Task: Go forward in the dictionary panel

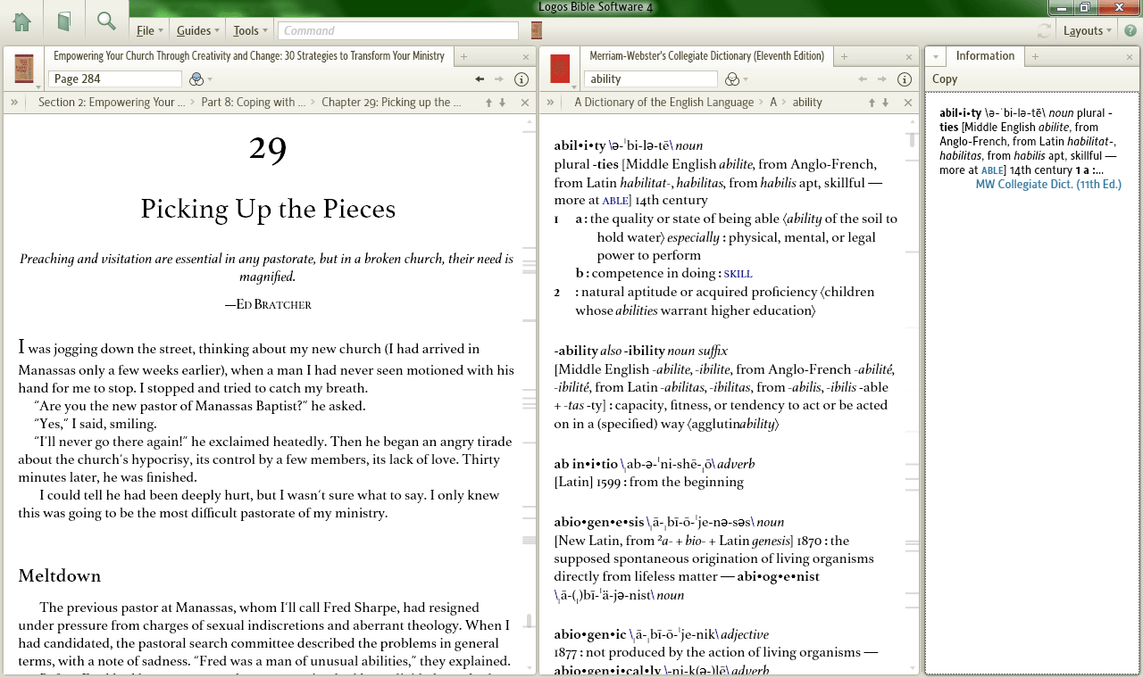Action: point(883,79)
